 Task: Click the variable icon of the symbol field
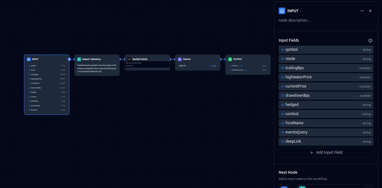(x=283, y=50)
